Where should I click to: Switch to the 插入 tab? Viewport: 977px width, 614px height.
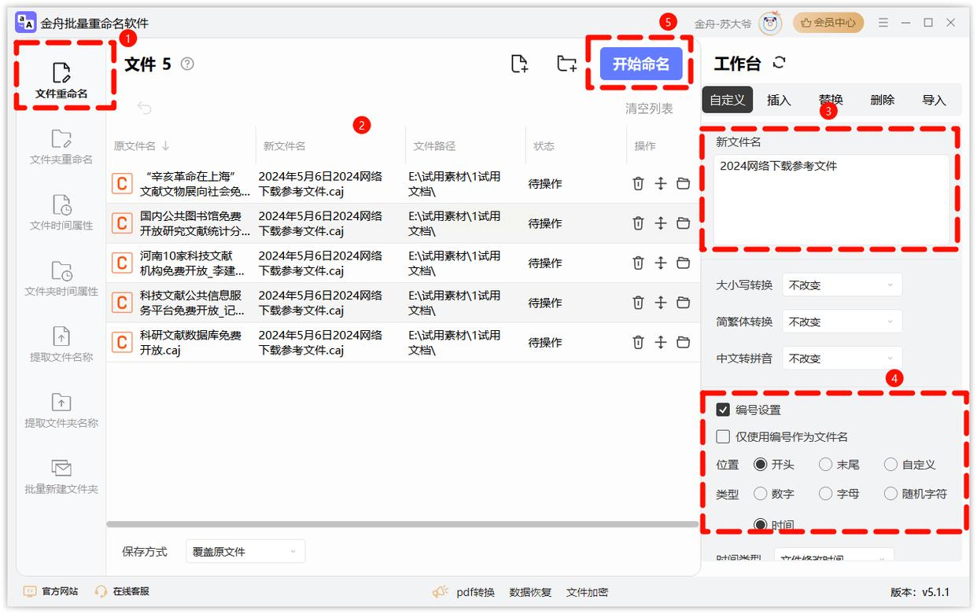(x=779, y=100)
